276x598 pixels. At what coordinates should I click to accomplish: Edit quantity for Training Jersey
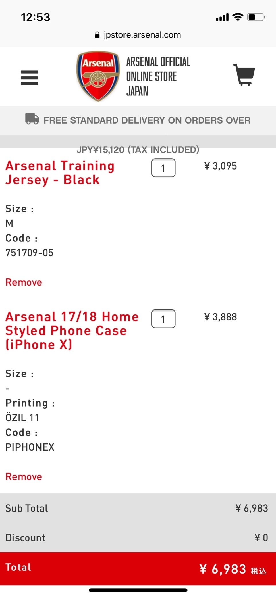(163, 168)
